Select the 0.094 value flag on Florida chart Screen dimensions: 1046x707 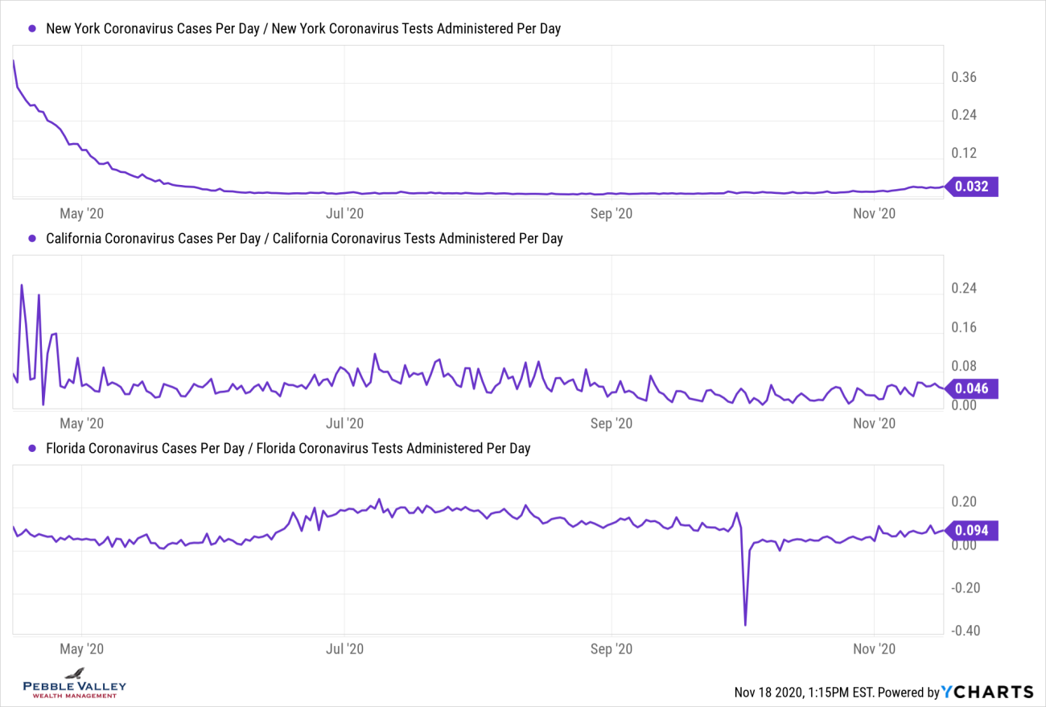click(972, 531)
